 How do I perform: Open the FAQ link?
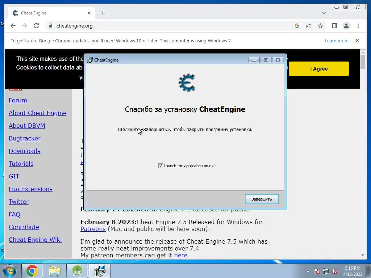pos(14,214)
